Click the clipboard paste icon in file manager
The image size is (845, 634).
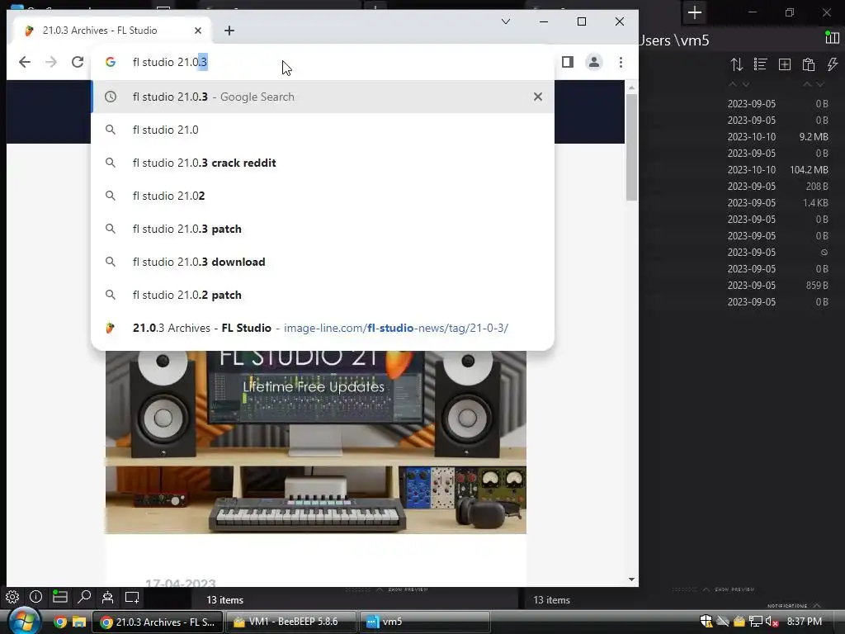point(809,64)
